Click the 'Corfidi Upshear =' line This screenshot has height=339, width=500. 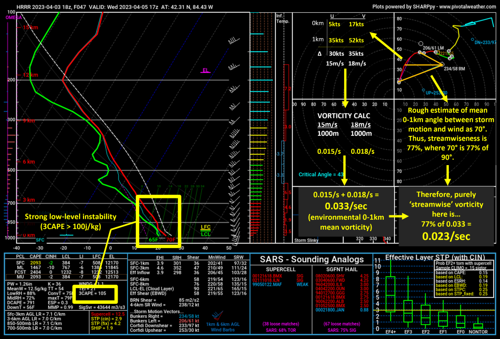165,330
